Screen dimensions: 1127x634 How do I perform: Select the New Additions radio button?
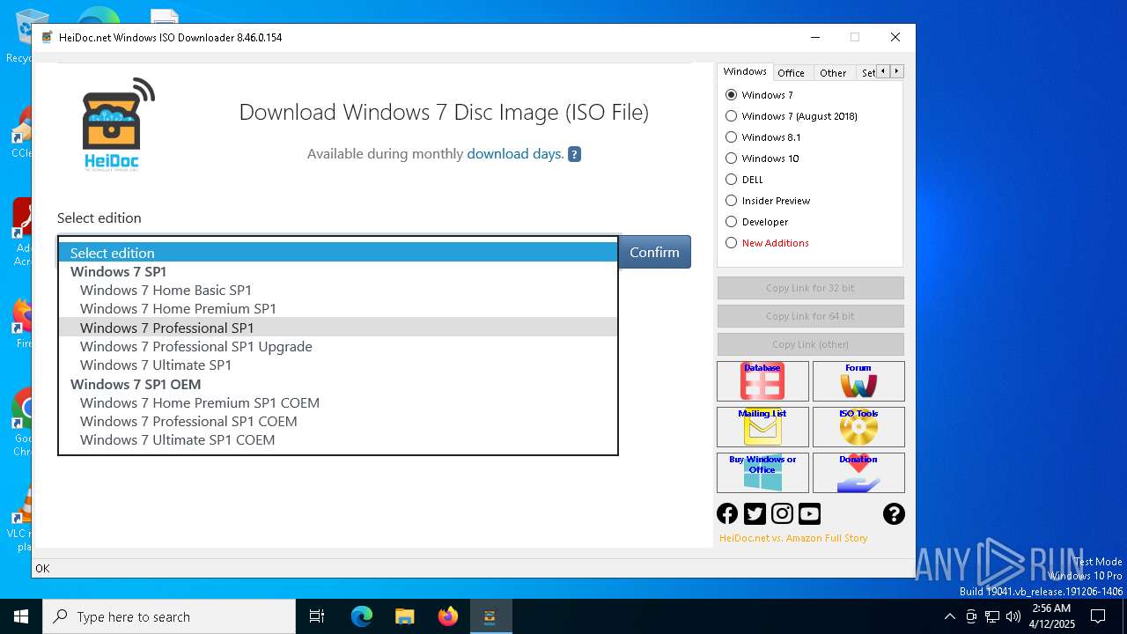click(x=731, y=243)
